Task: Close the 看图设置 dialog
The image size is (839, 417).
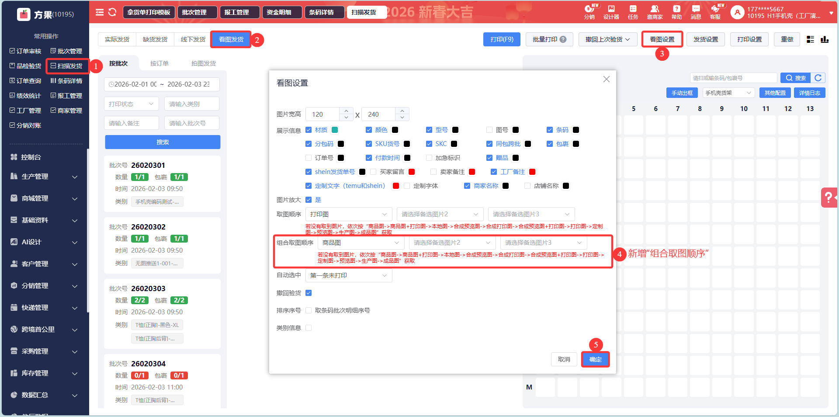Action: [x=606, y=79]
